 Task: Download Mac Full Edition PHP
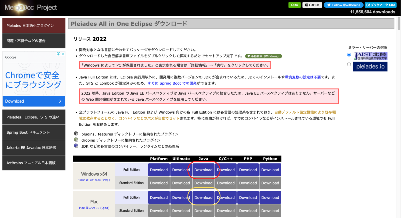(x=248, y=197)
